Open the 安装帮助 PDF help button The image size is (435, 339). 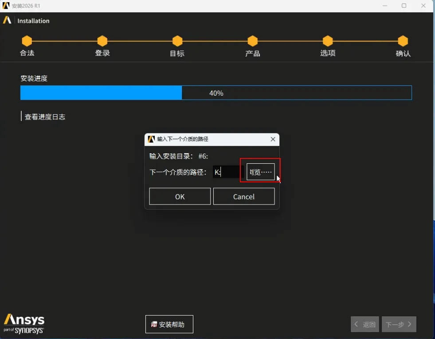[x=169, y=324]
